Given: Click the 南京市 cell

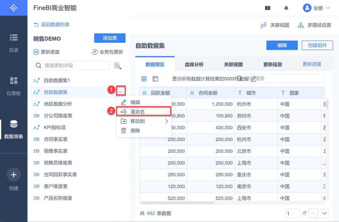Looking at the screenshot, I should 256,186.
